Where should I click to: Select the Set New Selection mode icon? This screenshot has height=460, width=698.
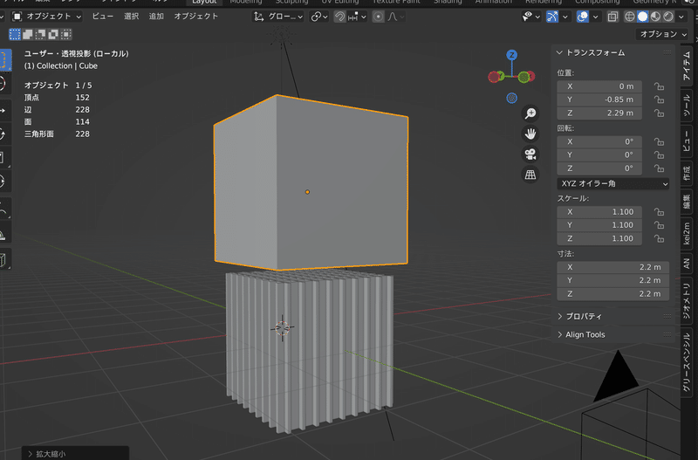point(15,34)
